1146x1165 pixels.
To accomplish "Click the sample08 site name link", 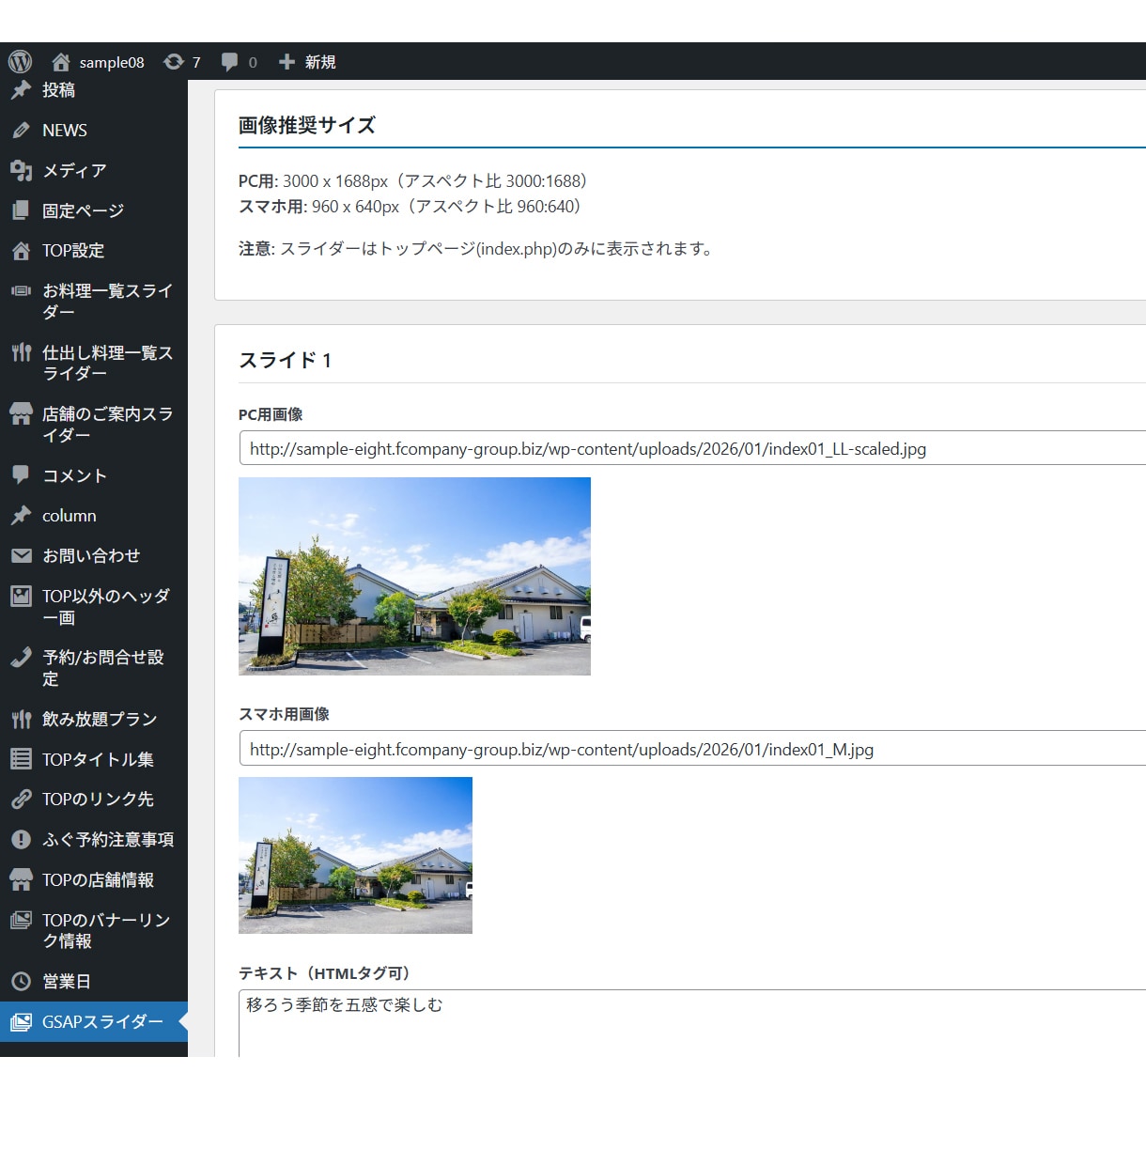I will pyautogui.click(x=112, y=62).
